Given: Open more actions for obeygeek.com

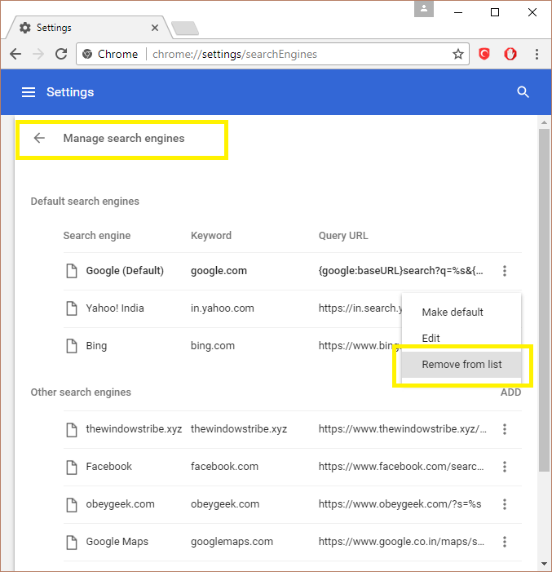Looking at the screenshot, I should (x=505, y=504).
